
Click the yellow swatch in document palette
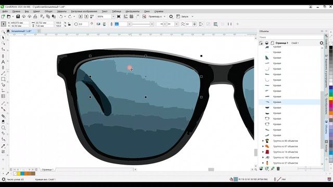(x=19, y=173)
